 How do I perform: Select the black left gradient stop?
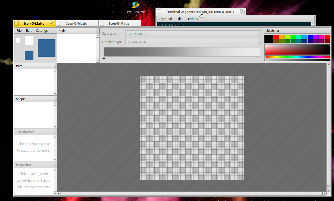[x=104, y=58]
